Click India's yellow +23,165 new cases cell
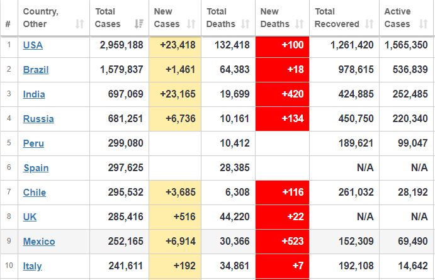Viewport: 435px width, 280px height. coord(175,94)
